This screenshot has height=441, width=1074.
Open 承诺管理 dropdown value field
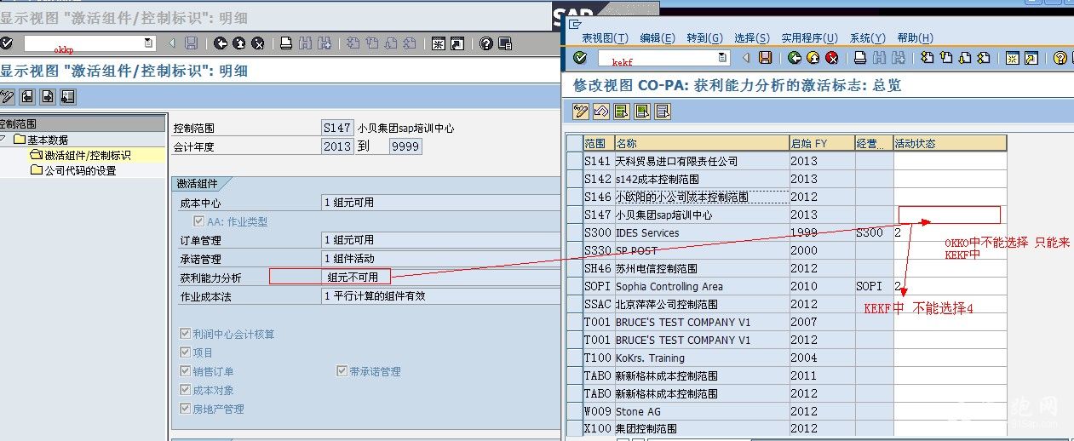point(441,259)
